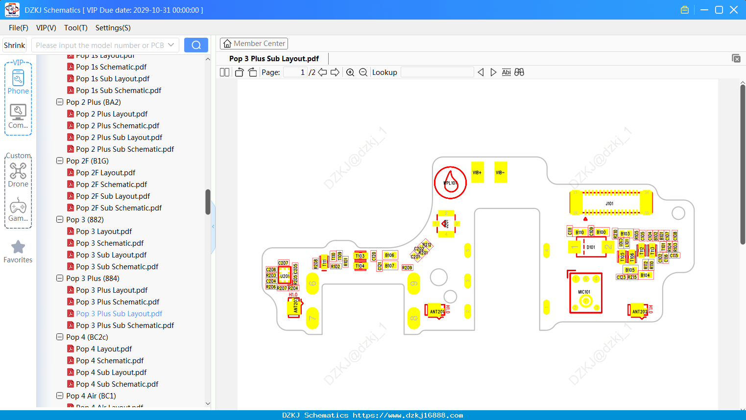Go to the previous page arrow
This screenshot has width=746, height=420.
tap(322, 72)
